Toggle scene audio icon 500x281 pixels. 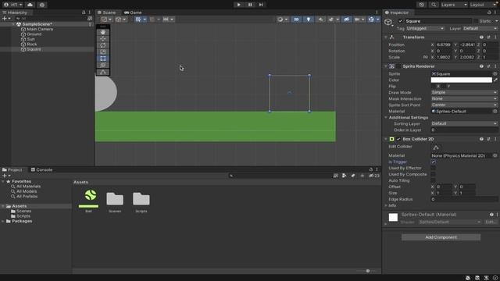pyautogui.click(x=320, y=20)
